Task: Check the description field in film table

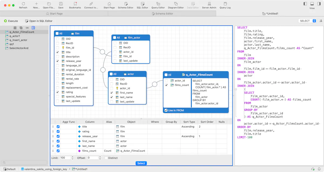Action: pos(58,57)
